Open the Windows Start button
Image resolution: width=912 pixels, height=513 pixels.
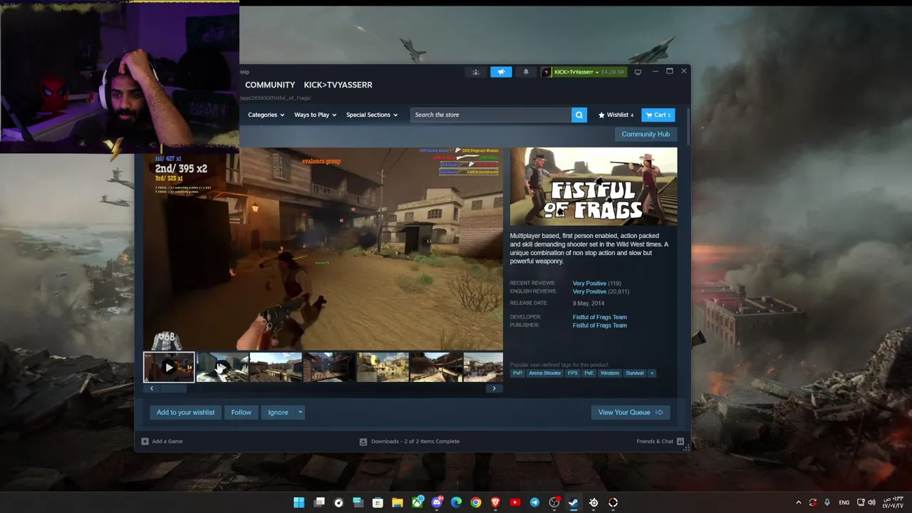click(299, 502)
